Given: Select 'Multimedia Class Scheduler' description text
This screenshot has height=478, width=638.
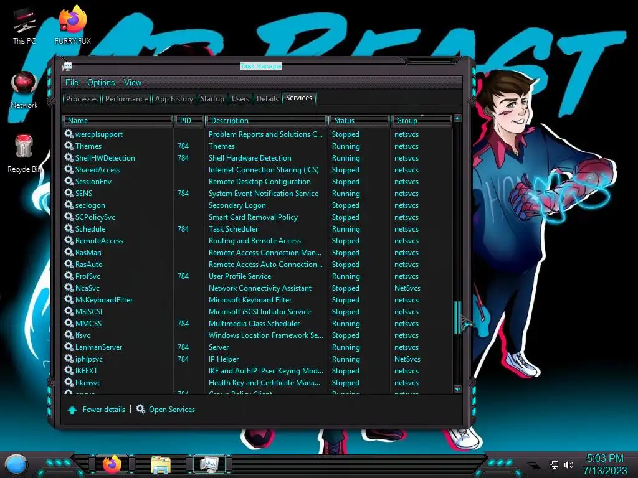Looking at the screenshot, I should click(254, 323).
